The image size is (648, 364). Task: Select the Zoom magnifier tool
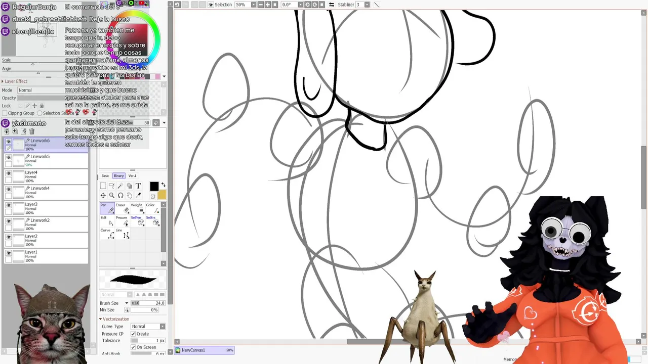click(x=112, y=196)
